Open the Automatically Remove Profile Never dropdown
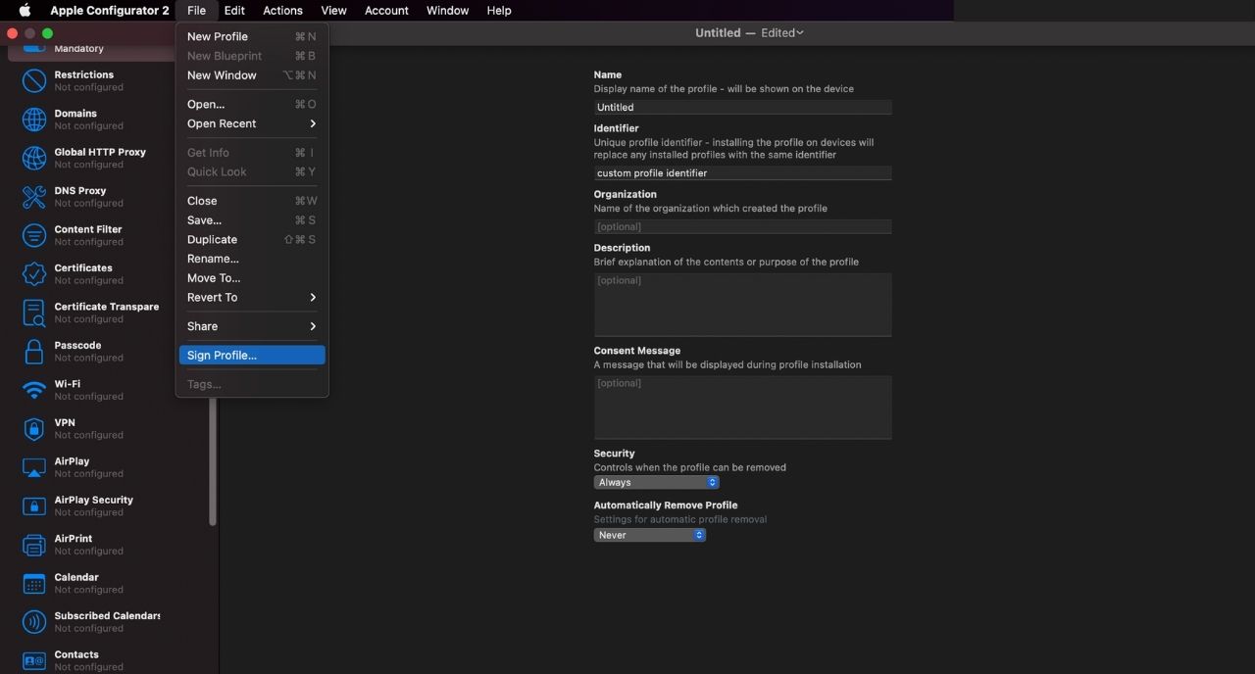Image resolution: width=1255 pixels, height=674 pixels. [x=649, y=535]
